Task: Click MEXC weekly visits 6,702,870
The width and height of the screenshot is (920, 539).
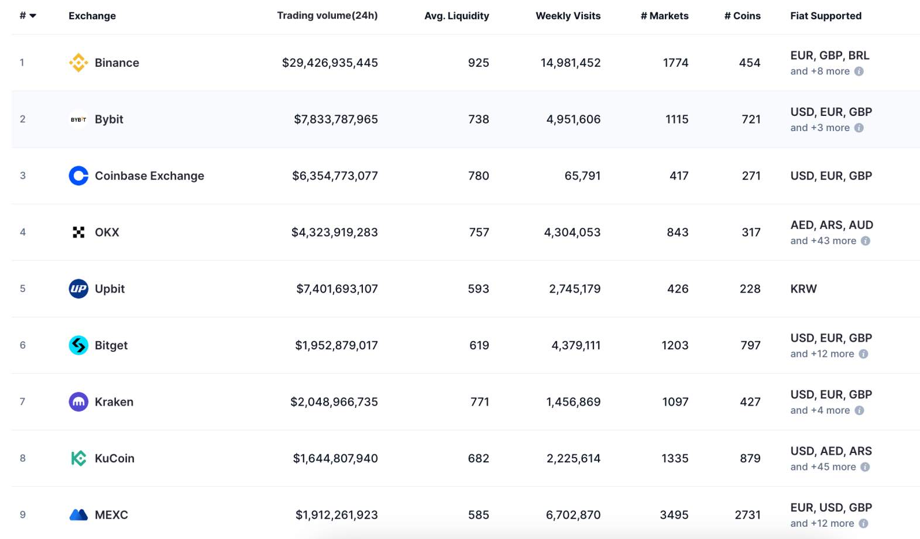Action: pyautogui.click(x=574, y=515)
